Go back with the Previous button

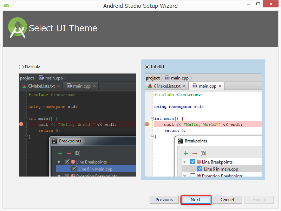(164, 200)
